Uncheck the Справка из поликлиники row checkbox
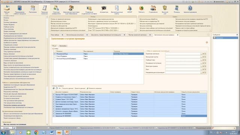 [54, 97]
